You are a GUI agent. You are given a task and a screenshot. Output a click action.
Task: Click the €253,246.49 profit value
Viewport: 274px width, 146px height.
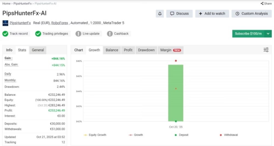pyautogui.click(x=57, y=111)
